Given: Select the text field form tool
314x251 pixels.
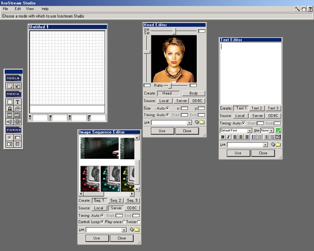Looking at the screenshot, I should pos(18,138).
